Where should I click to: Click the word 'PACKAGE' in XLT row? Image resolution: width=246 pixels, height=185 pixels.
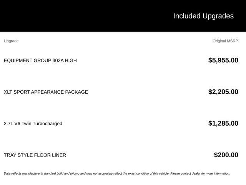tap(76, 92)
